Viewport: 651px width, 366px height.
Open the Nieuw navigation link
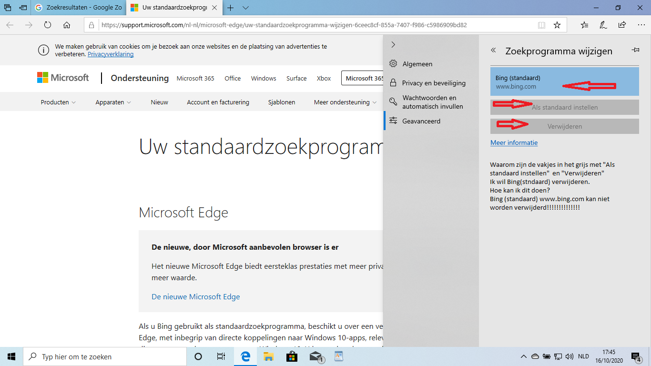point(159,102)
